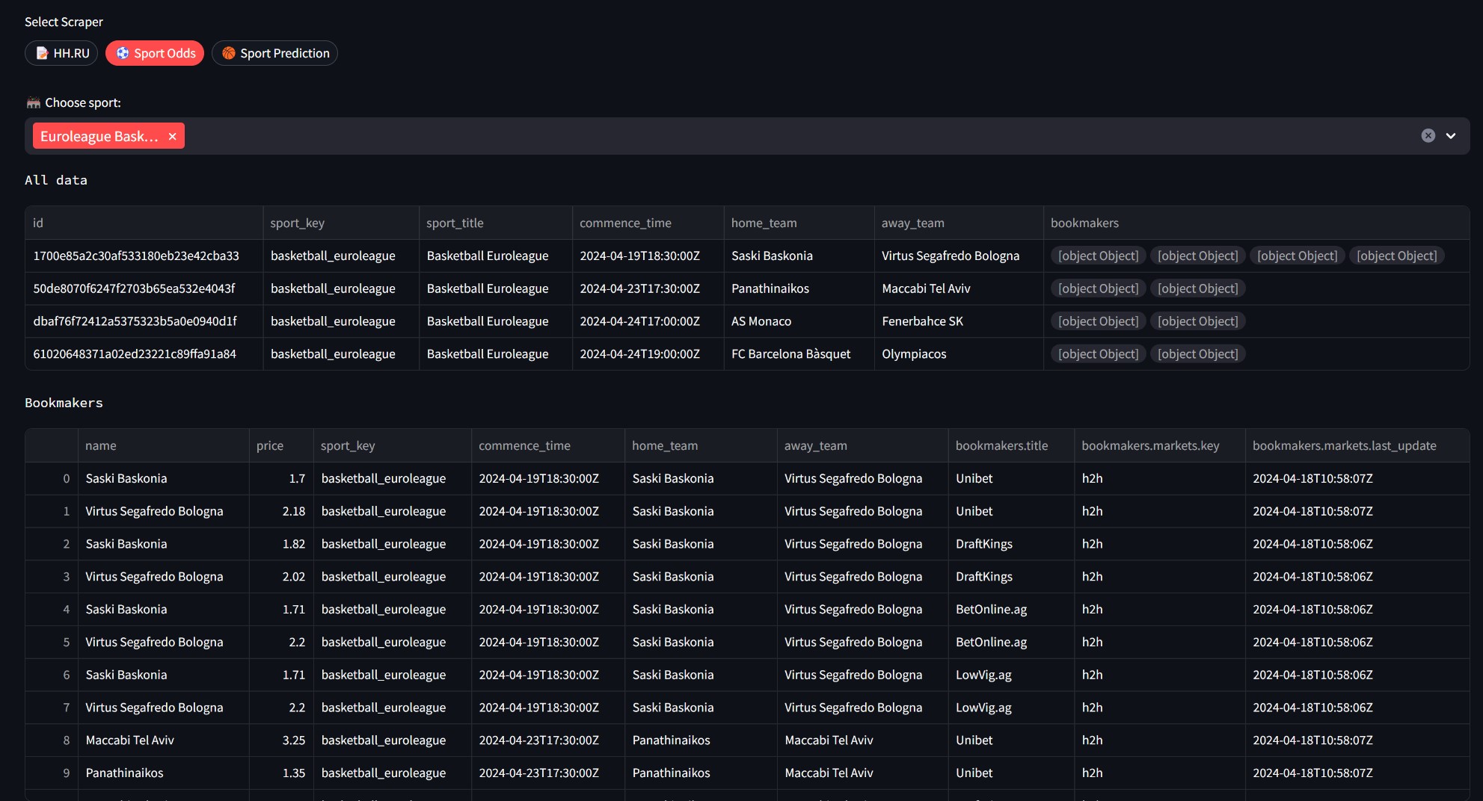Click the Olympiacos away team cell
This screenshot has height=801, width=1483.
pyautogui.click(x=914, y=354)
